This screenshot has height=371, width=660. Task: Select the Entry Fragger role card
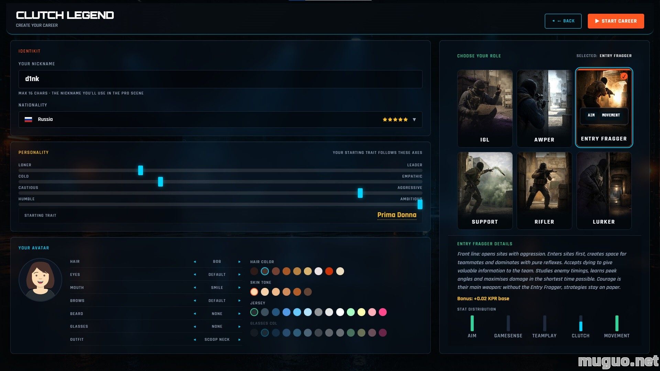click(x=604, y=108)
